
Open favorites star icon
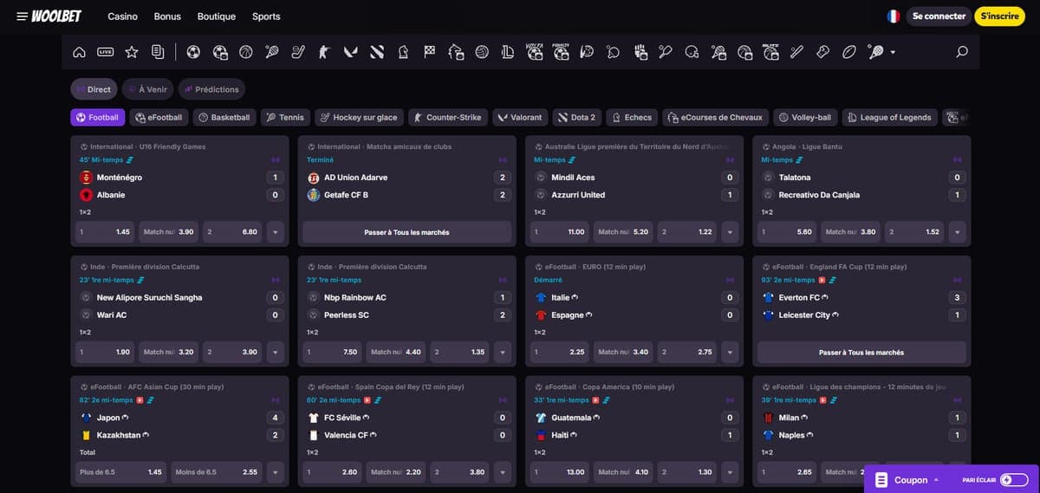pos(132,52)
